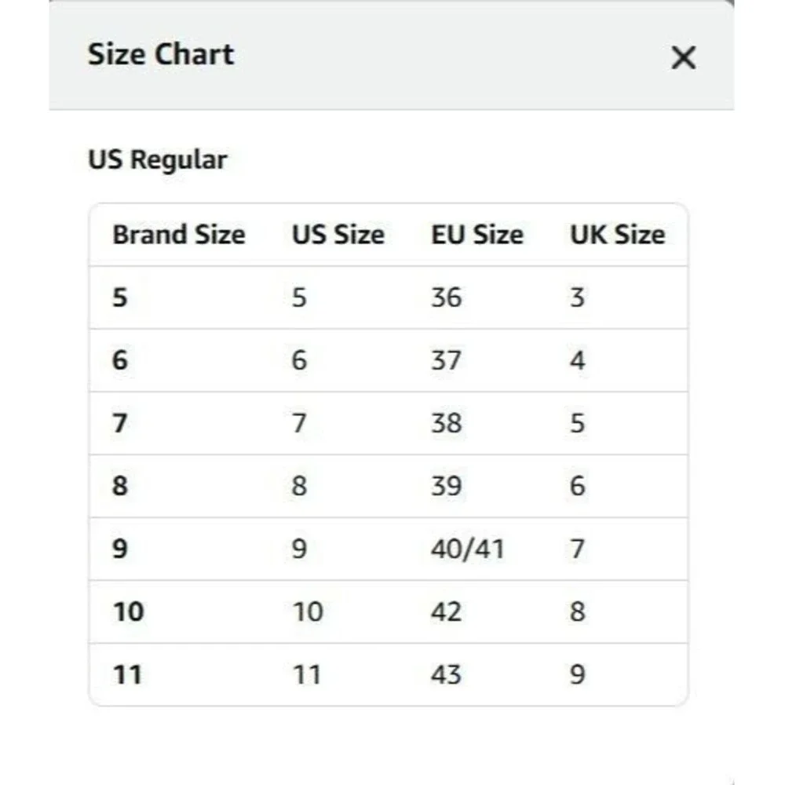785x785 pixels.
Task: Select the US Regular heading
Action: coord(157,160)
